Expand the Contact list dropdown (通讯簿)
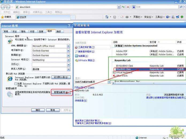The width and height of the screenshot is (186, 139). [x=69, y=69]
